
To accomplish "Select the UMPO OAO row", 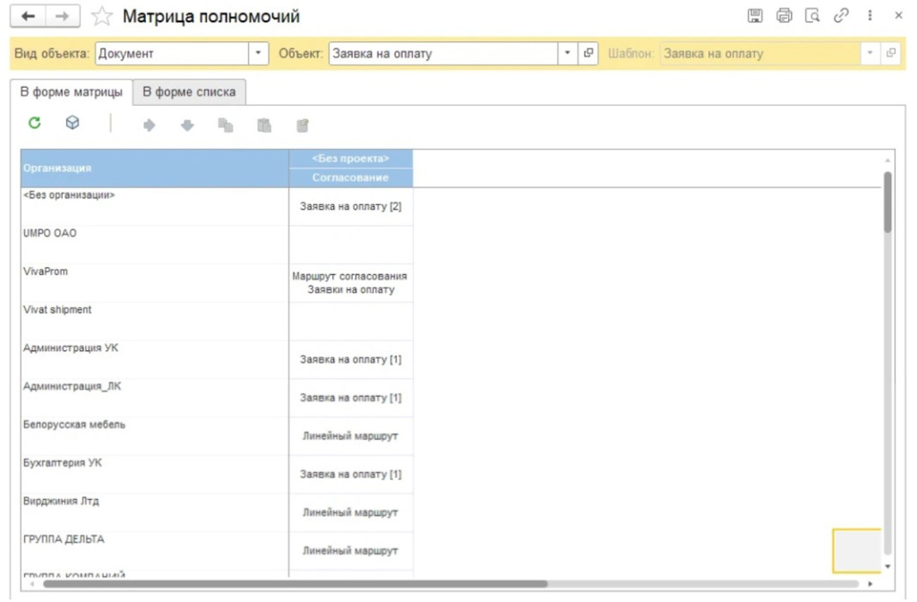I will pos(154,245).
